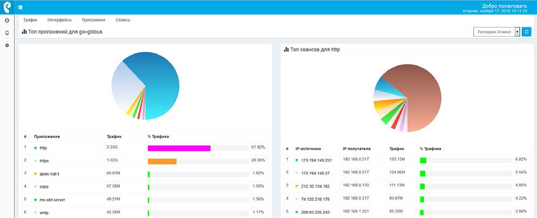The image size is (537, 218).
Task: Click the applications pie chart
Action: 145,86
